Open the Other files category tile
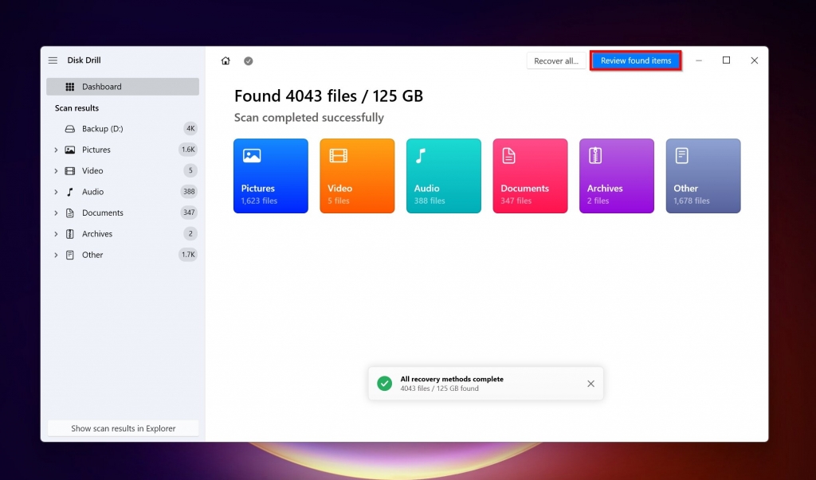The width and height of the screenshot is (816, 480). (x=703, y=176)
